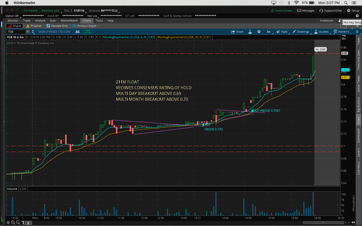Open Support/Chat
This screenshot has height=226, width=362.
(331, 11)
